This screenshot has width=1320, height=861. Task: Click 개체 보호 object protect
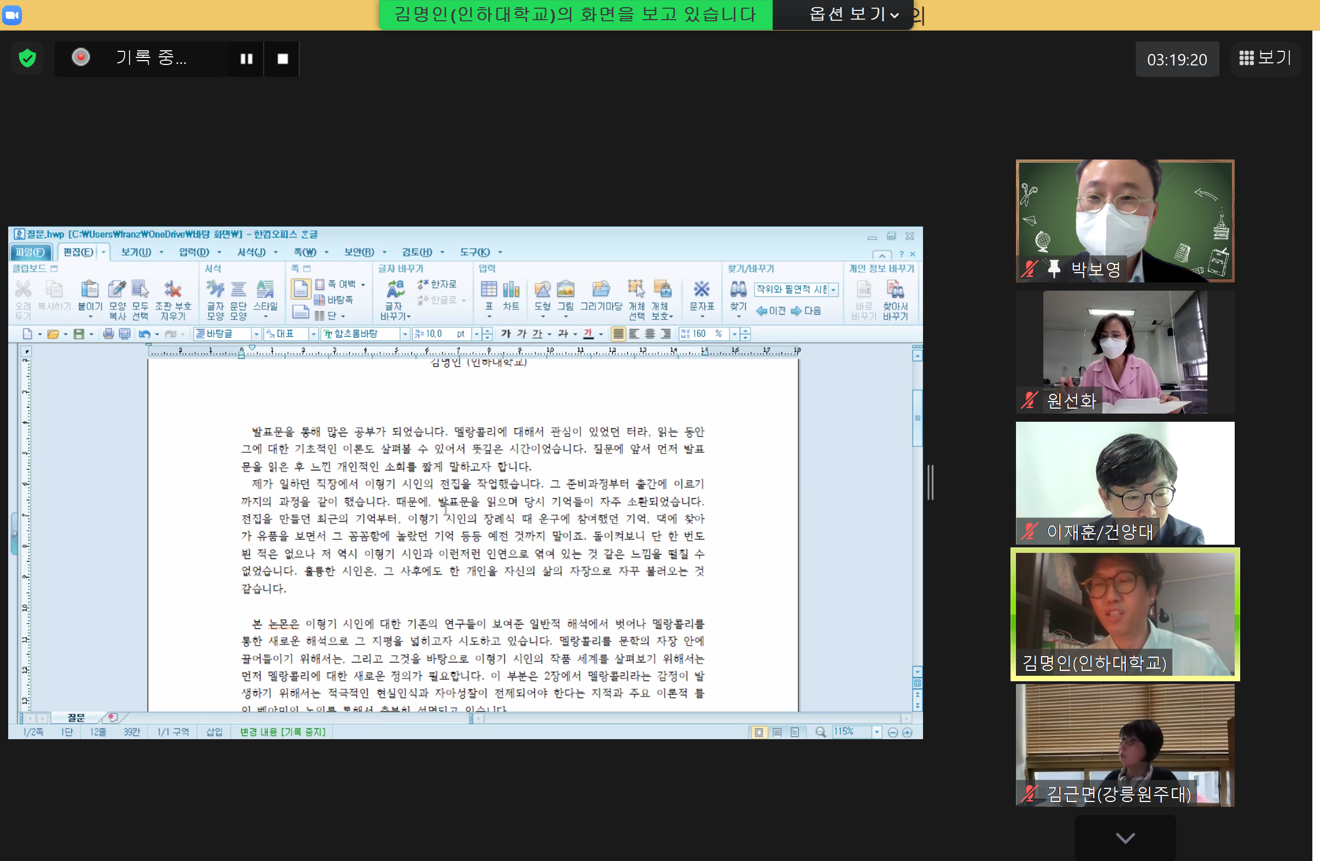pos(662,300)
